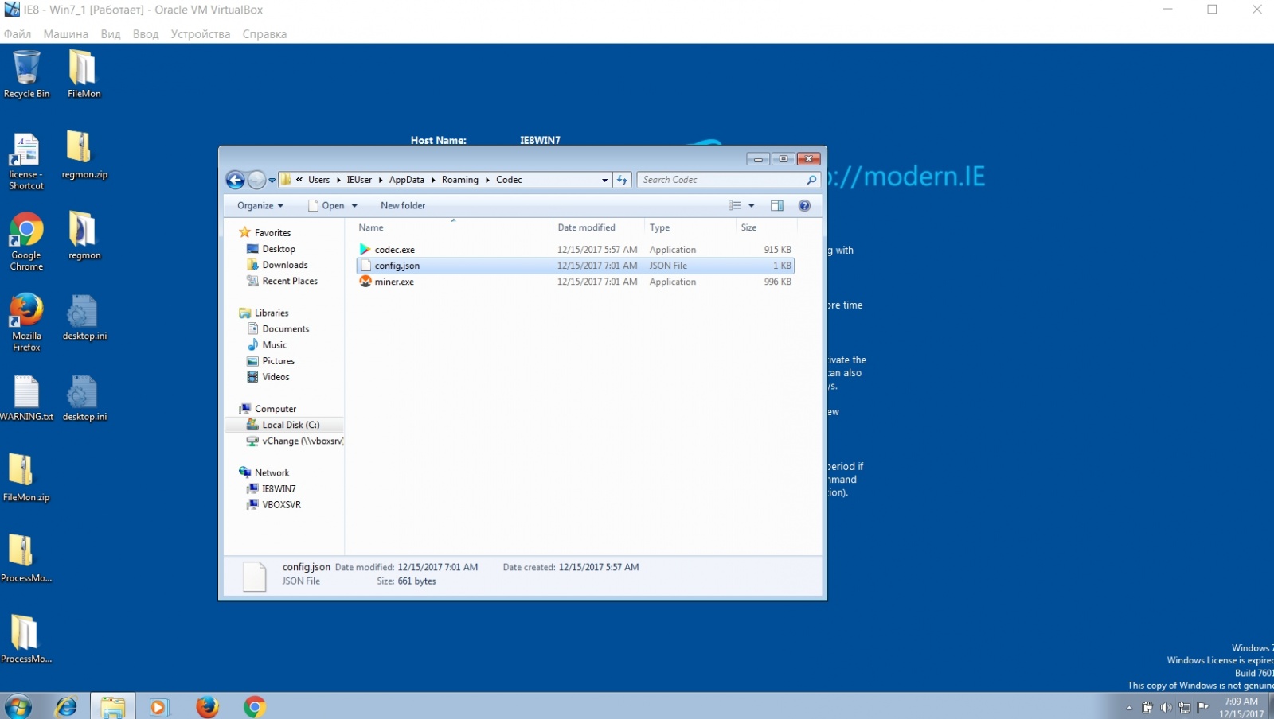Open Pictures library in sidebar
Viewport: 1274px width, 719px height.
pos(279,360)
